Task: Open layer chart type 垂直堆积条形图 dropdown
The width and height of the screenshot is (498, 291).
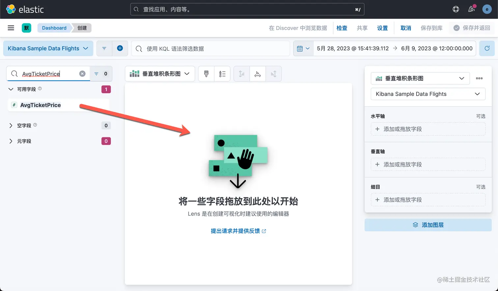Action: (420, 78)
